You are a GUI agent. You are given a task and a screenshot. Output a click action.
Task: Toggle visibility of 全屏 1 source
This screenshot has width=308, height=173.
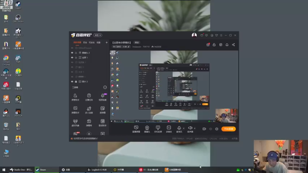coord(72,57)
